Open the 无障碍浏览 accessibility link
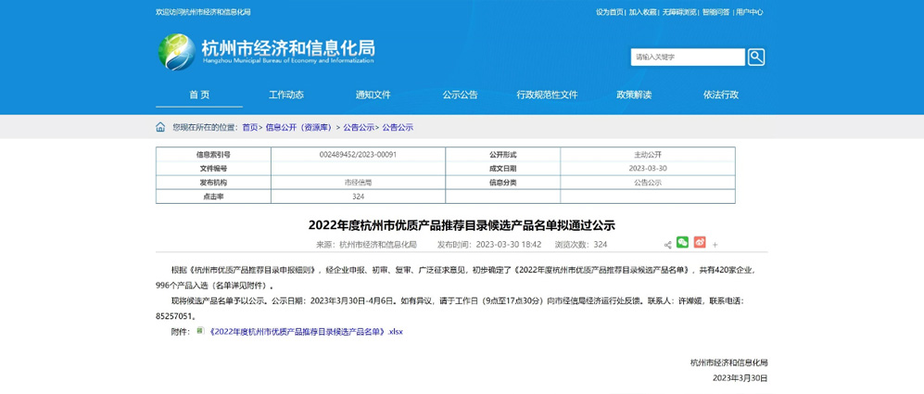Image resolution: width=924 pixels, height=394 pixels. coord(678,12)
